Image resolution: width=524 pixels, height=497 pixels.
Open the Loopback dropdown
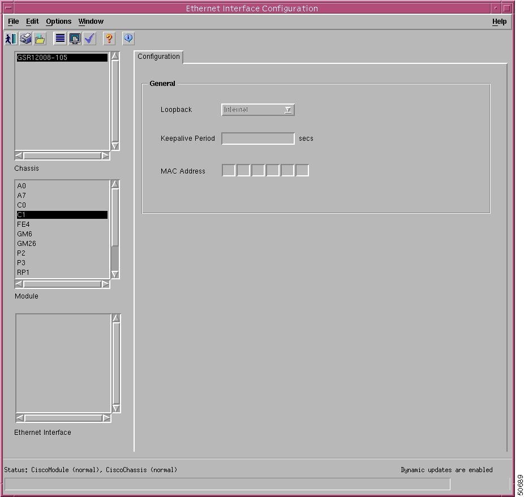tap(257, 110)
